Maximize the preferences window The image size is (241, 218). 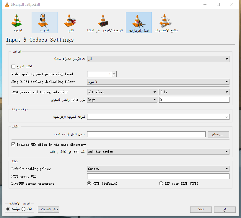click(218, 4)
